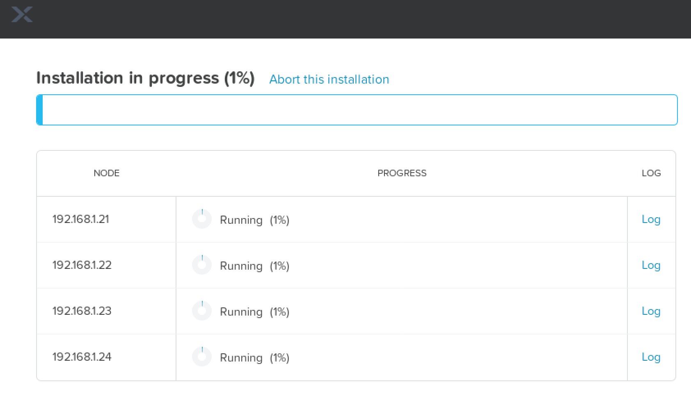The image size is (691, 414).
Task: Click the LOG column header
Action: point(651,173)
